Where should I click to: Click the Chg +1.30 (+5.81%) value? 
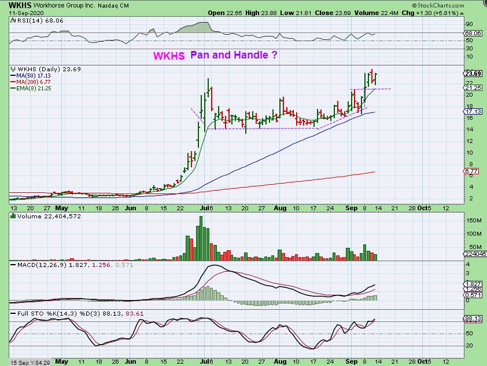pyautogui.click(x=430, y=13)
